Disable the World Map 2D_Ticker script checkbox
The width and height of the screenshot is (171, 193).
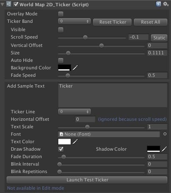coord(16,4)
